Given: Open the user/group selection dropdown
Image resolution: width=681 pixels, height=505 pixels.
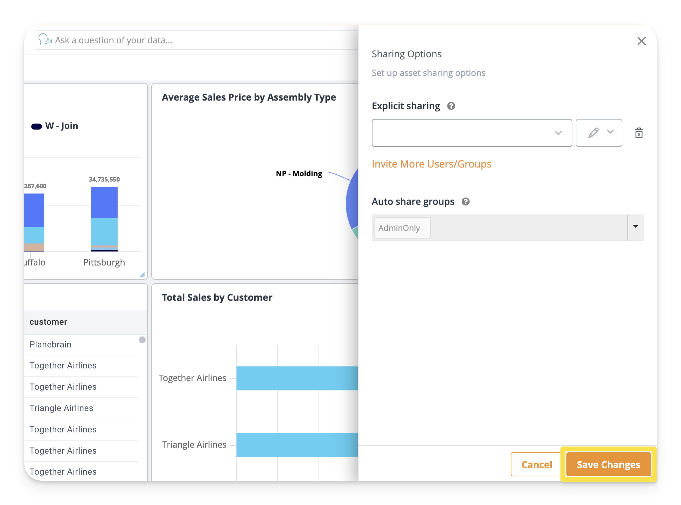Looking at the screenshot, I should tap(471, 133).
